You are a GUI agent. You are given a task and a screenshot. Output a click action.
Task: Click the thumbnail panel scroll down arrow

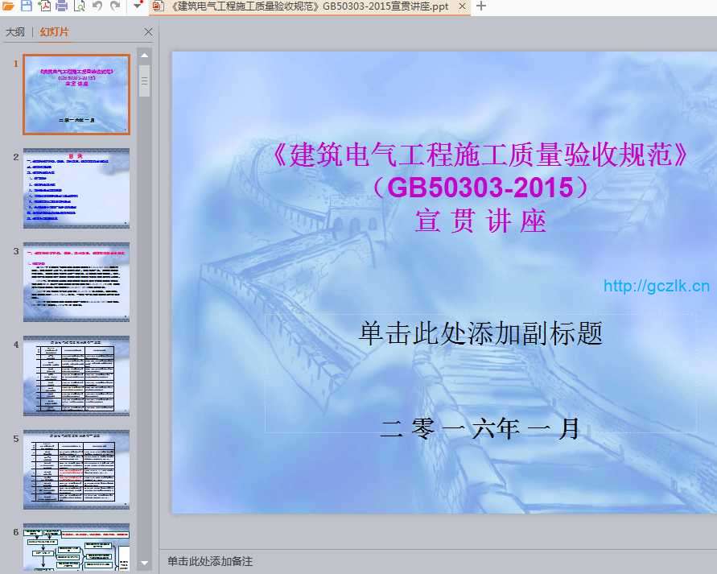[x=145, y=564]
